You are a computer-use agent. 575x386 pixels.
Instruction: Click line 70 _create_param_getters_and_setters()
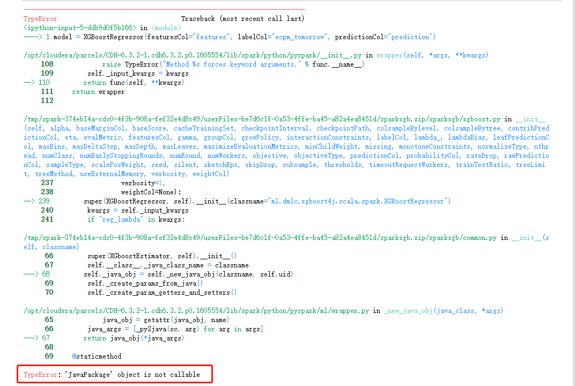162,293
